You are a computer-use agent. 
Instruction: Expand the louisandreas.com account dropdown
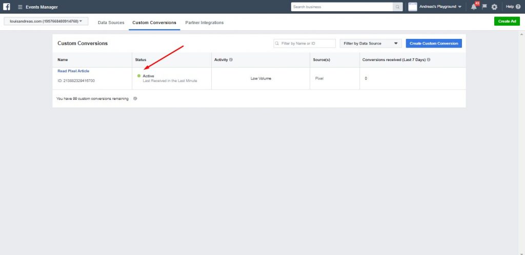pos(46,22)
